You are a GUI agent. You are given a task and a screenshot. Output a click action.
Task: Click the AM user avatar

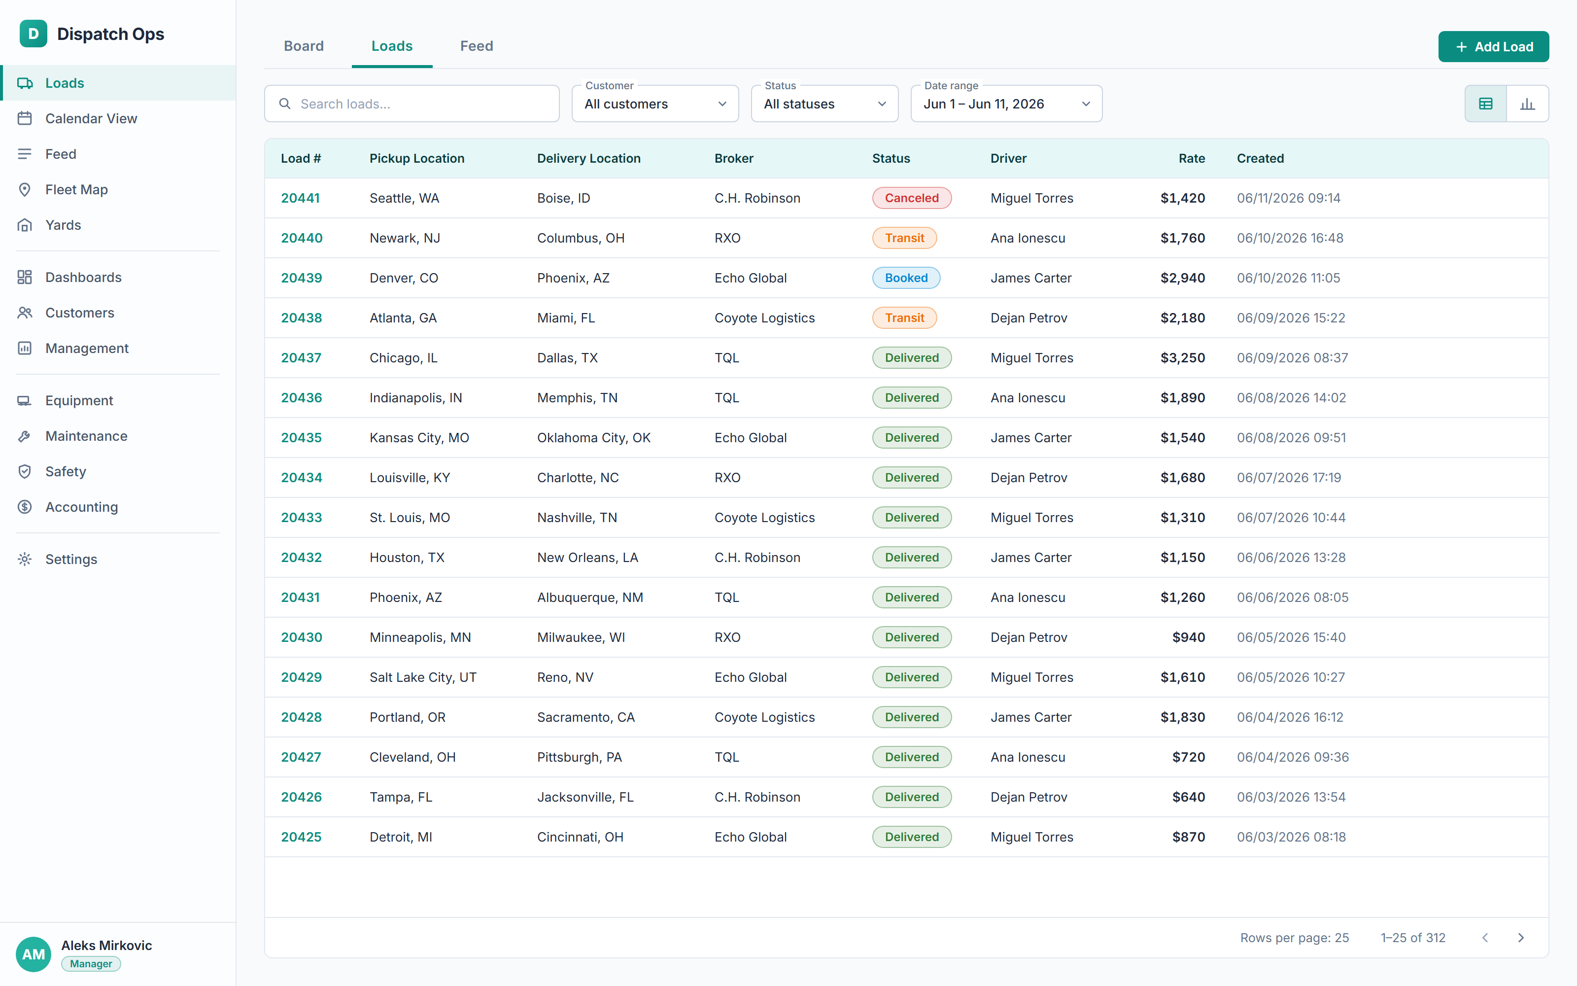click(33, 954)
